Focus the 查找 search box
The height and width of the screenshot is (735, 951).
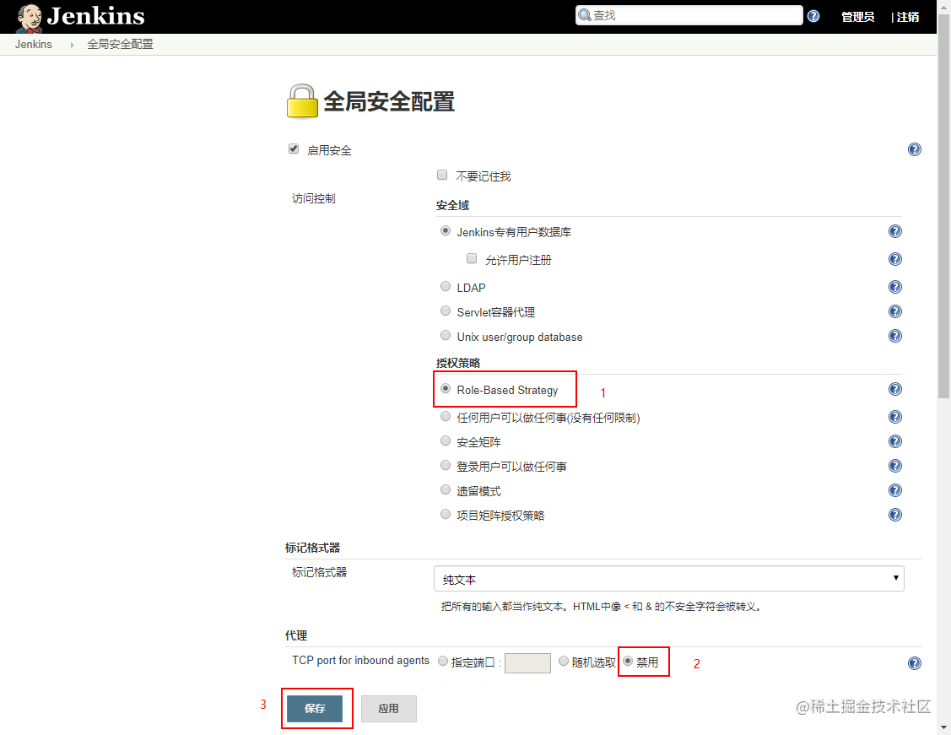(689, 15)
